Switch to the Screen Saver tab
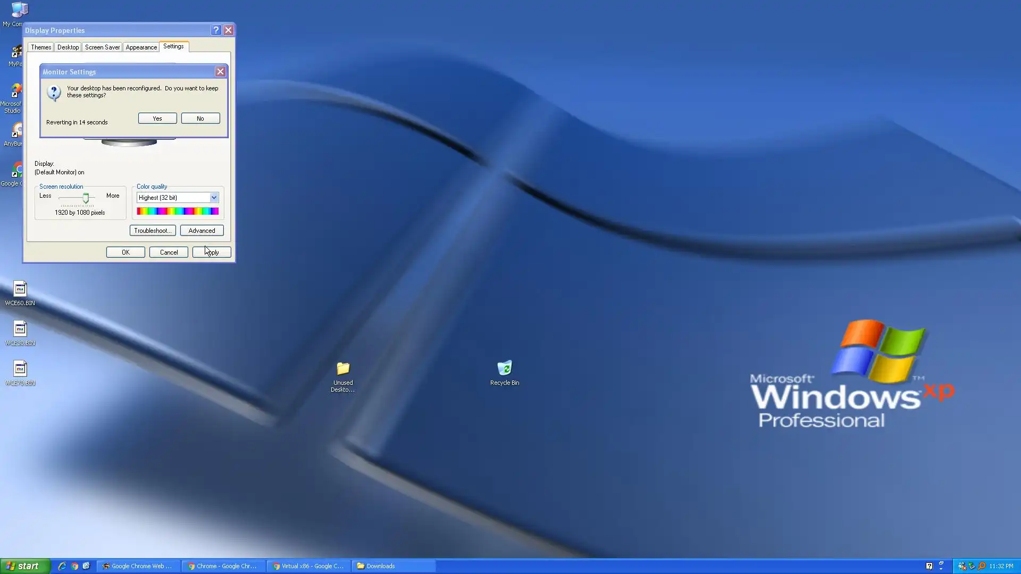This screenshot has width=1021, height=574. coord(102,47)
